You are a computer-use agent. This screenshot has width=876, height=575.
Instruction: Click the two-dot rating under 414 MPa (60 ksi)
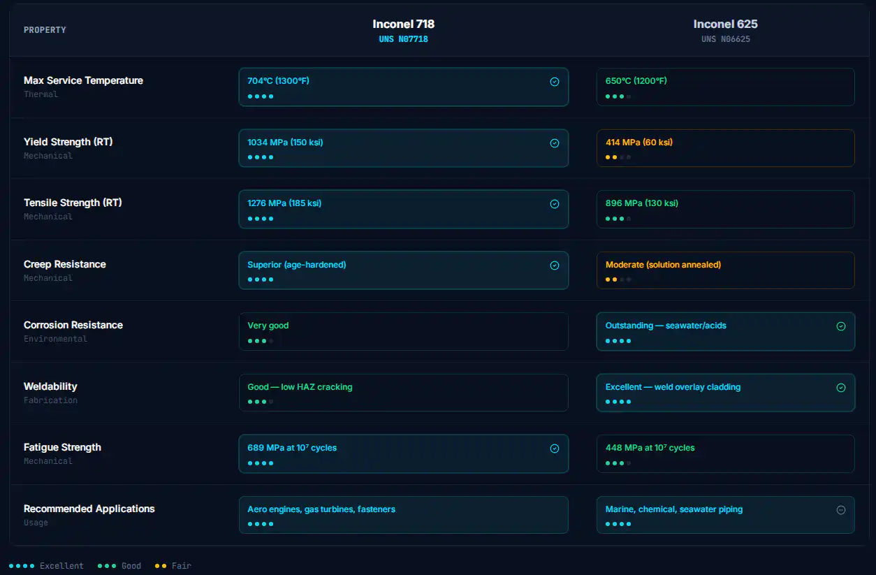point(618,157)
